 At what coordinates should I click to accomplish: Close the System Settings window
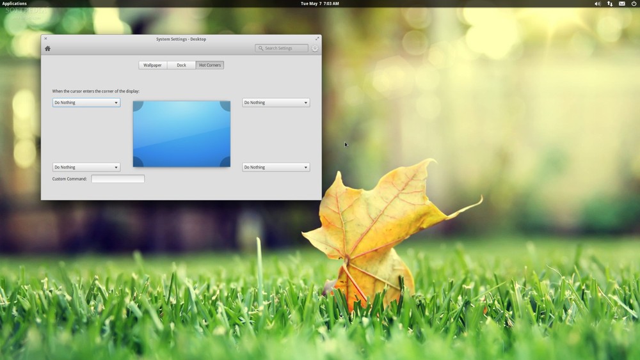(x=45, y=39)
